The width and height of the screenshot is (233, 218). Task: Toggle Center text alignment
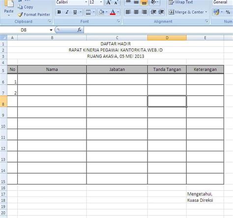click(x=136, y=12)
